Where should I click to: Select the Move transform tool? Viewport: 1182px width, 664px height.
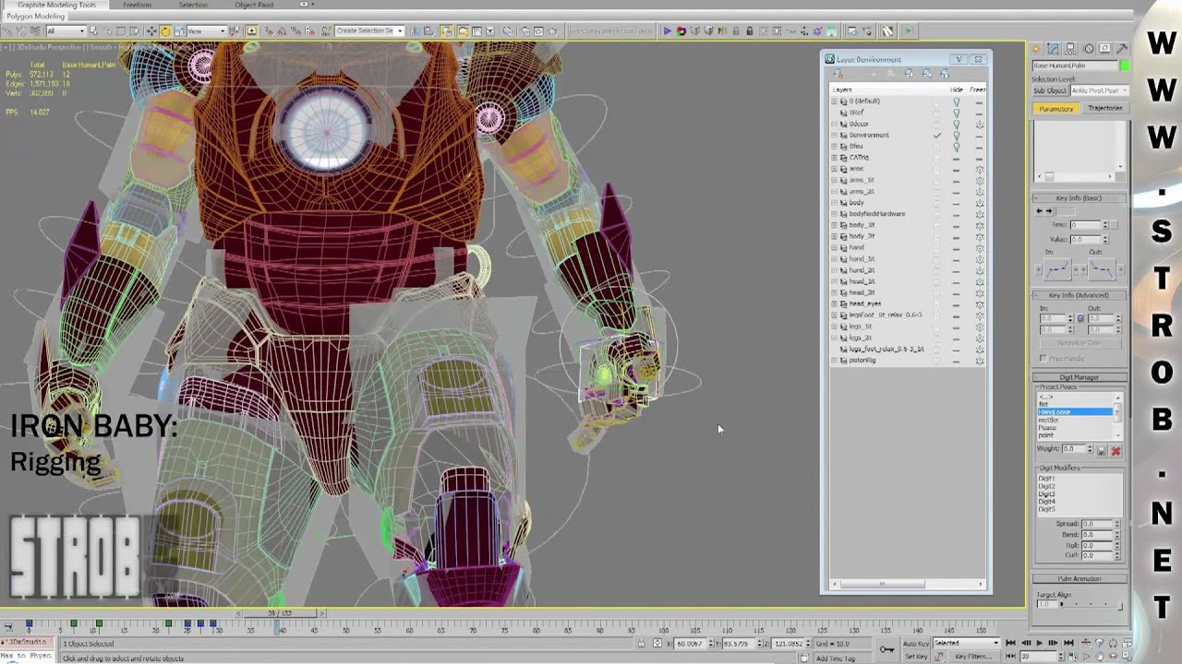(x=151, y=31)
